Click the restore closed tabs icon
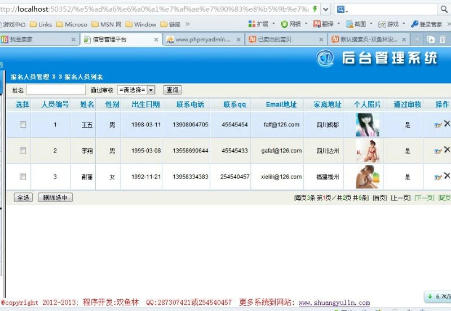The image size is (451, 311). tap(431, 39)
